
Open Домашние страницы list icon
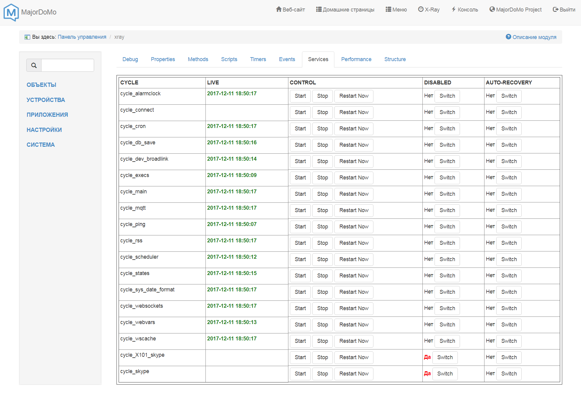319,9
